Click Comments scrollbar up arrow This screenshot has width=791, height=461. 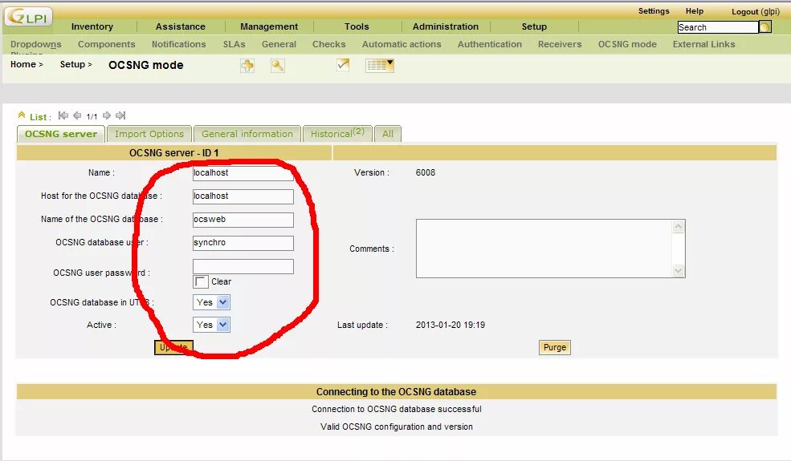679,227
